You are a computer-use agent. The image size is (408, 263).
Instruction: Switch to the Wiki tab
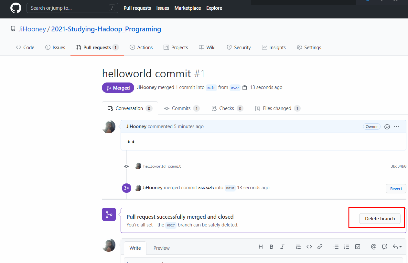click(x=207, y=47)
